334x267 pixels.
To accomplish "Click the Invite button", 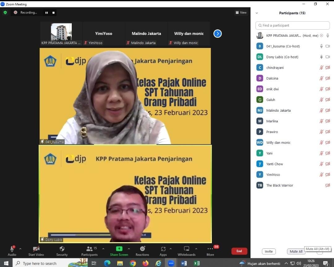I will coord(268,252).
